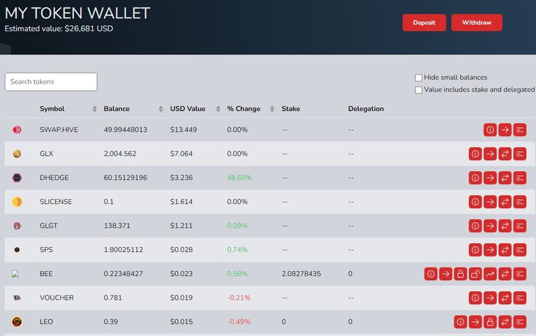Open token info for SWAP.HIVE
This screenshot has height=336, width=536.
point(490,130)
